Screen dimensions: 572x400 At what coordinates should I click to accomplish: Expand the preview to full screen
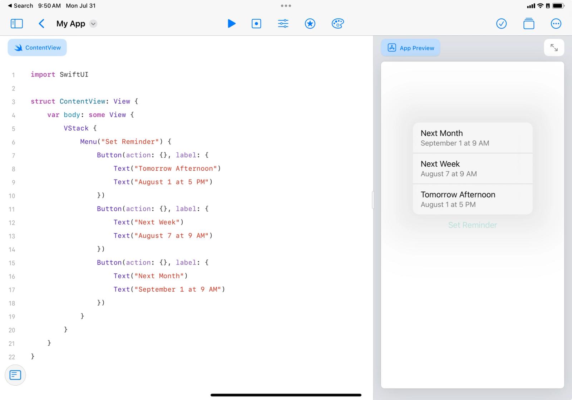554,48
